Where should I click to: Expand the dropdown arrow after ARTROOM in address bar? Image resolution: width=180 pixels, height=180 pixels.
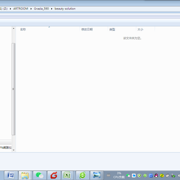(x=31, y=9)
